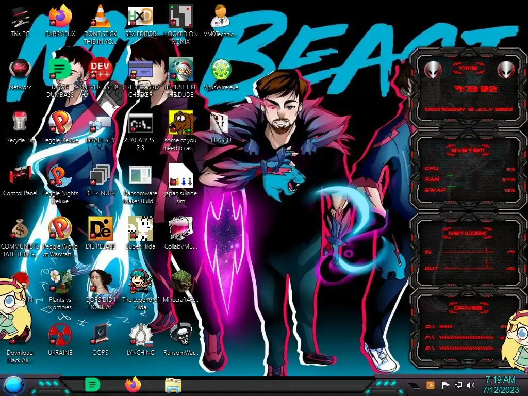528x396 pixels.
Task: Click the F:\ drive usage bar
Action: (x=466, y=337)
